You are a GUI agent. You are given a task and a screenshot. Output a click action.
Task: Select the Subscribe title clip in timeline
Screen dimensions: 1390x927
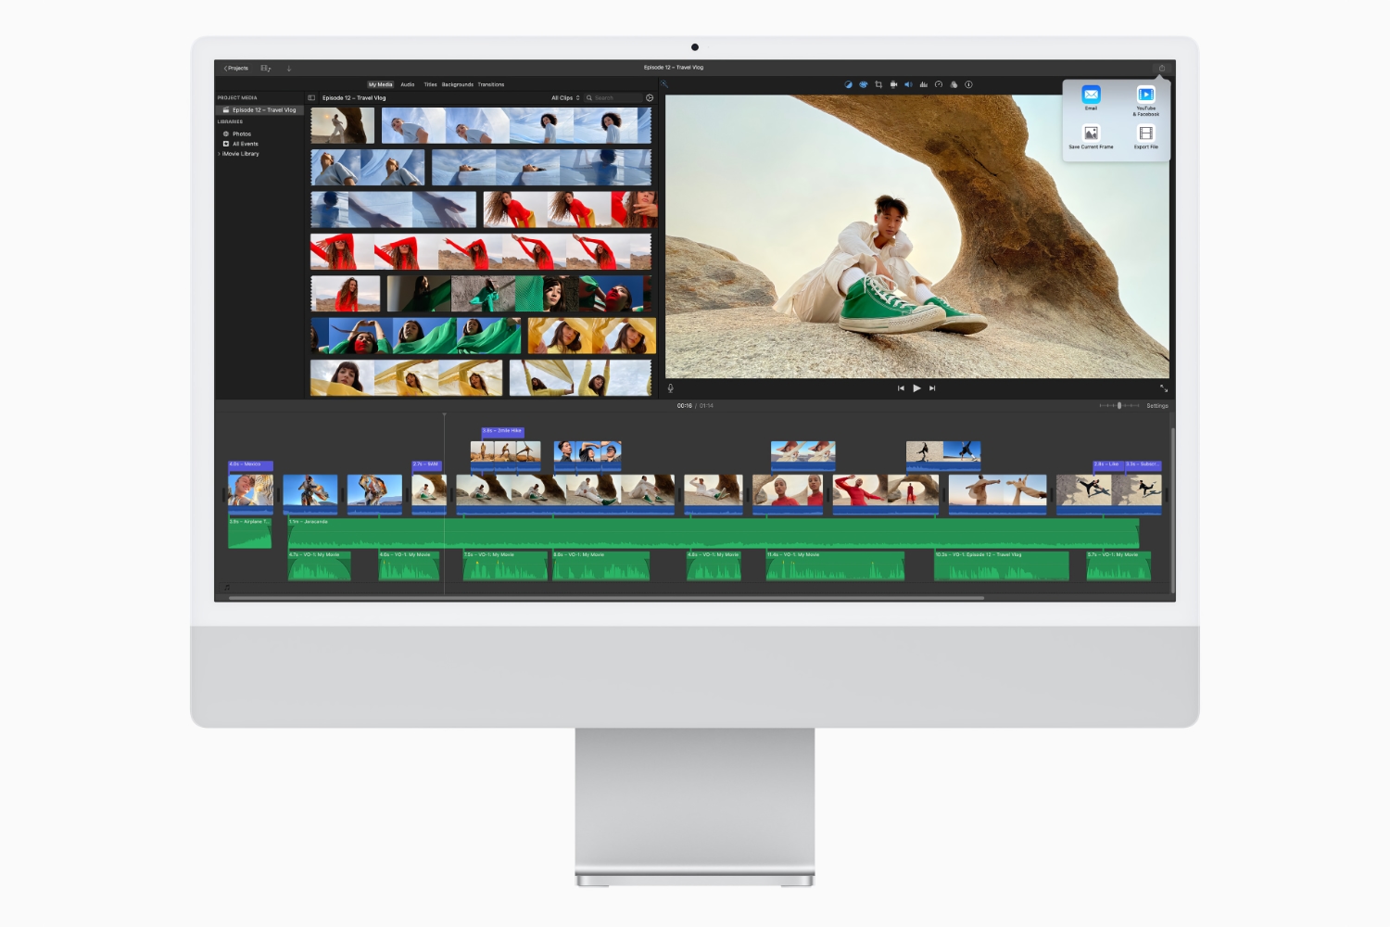tap(1143, 464)
